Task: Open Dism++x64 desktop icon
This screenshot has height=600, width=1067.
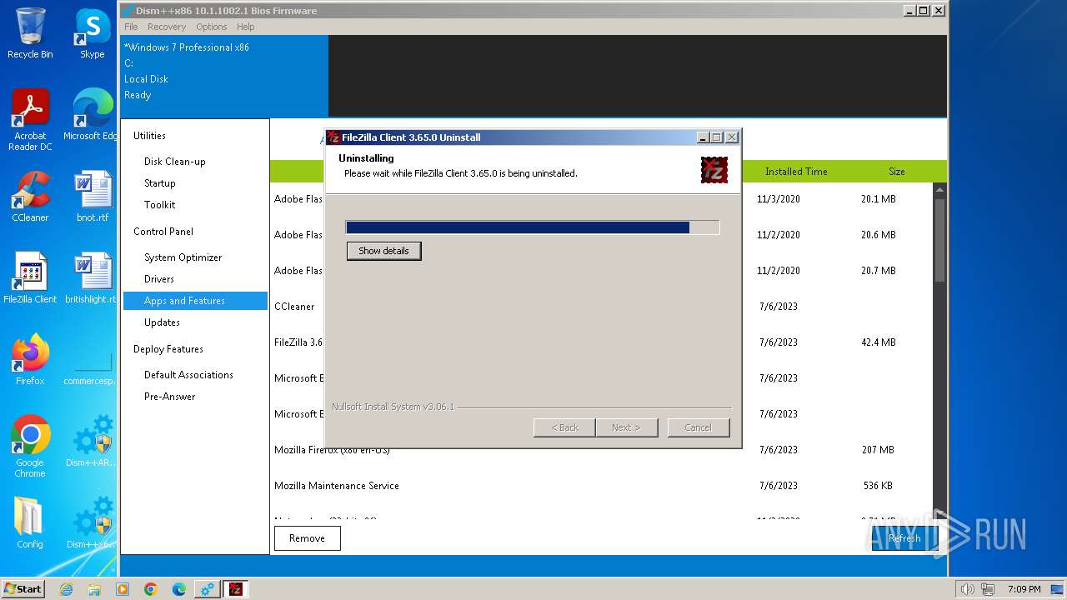Action: [93, 523]
